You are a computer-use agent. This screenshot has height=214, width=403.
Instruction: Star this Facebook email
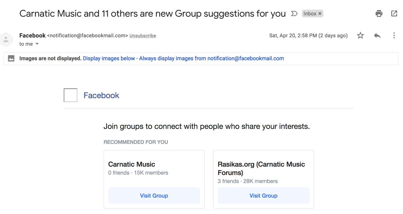[360, 36]
